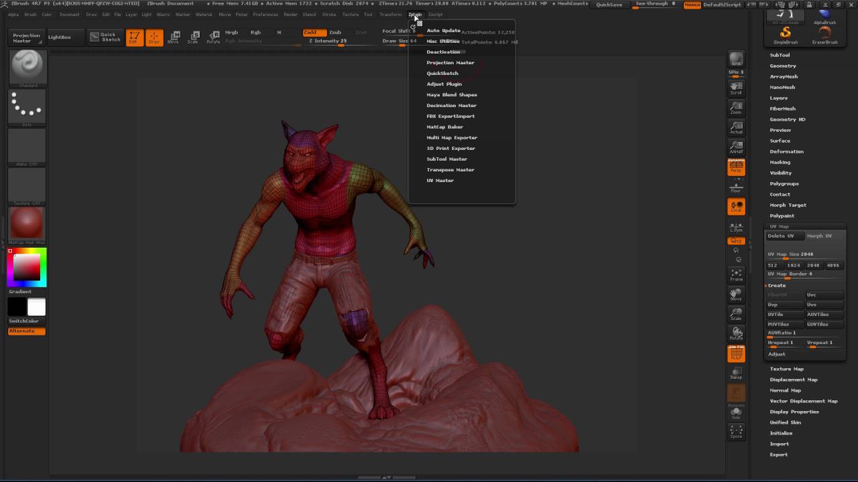This screenshot has height=482, width=858.
Task: Enable Mrgb paint mode
Action: coord(231,32)
